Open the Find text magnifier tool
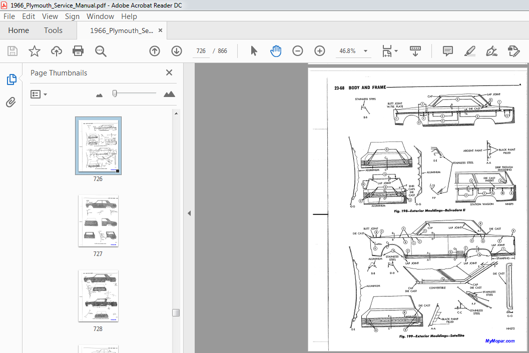The height and width of the screenshot is (353, 529). [x=101, y=51]
